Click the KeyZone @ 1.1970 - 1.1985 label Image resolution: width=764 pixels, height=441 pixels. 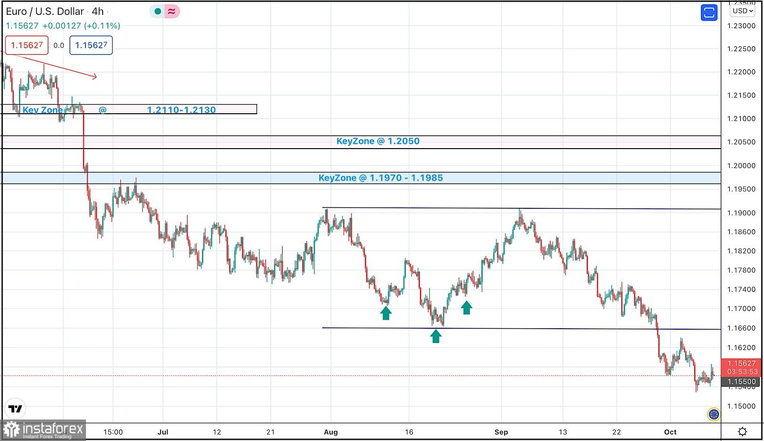point(381,178)
